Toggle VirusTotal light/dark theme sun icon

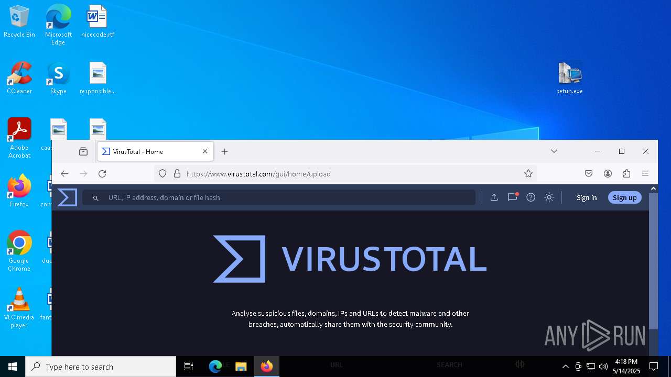tap(549, 197)
